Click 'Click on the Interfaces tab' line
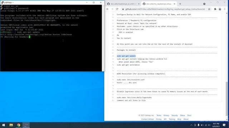 coord(130,29)
